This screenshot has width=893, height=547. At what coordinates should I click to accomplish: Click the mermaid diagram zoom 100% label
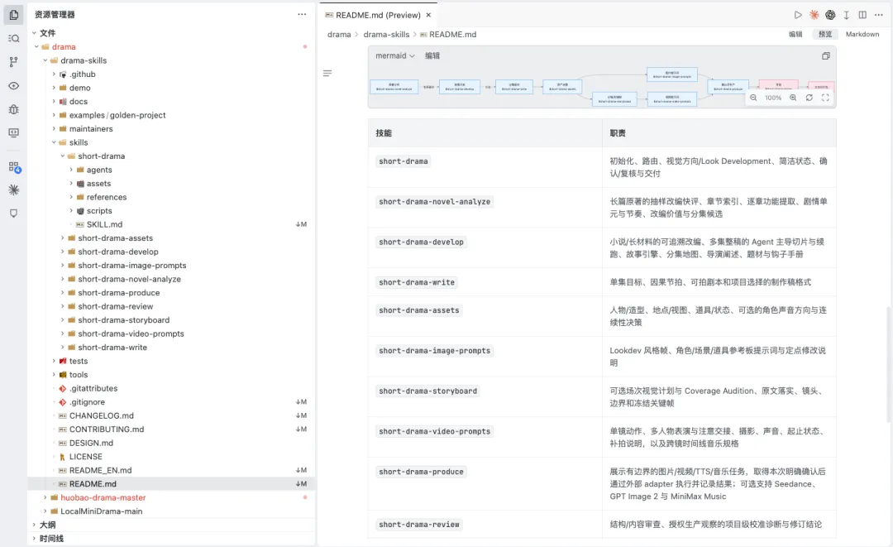coord(773,98)
